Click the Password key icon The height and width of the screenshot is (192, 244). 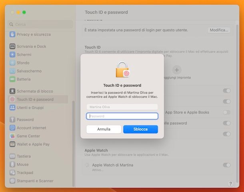pyautogui.click(x=12, y=119)
